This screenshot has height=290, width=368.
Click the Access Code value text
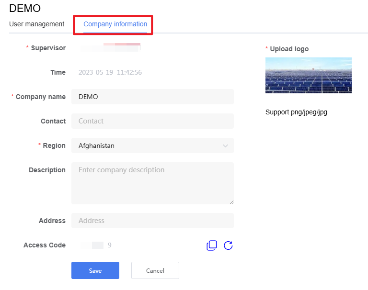(96, 245)
